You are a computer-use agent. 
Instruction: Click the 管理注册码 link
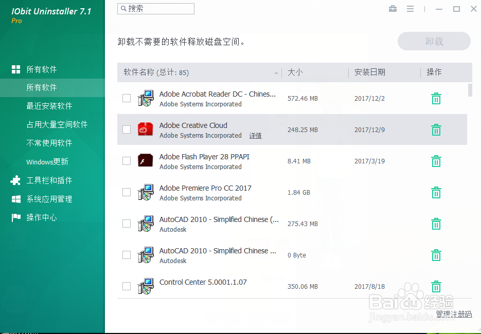click(x=454, y=314)
